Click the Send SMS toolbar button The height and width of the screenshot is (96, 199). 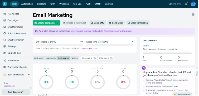point(98,23)
